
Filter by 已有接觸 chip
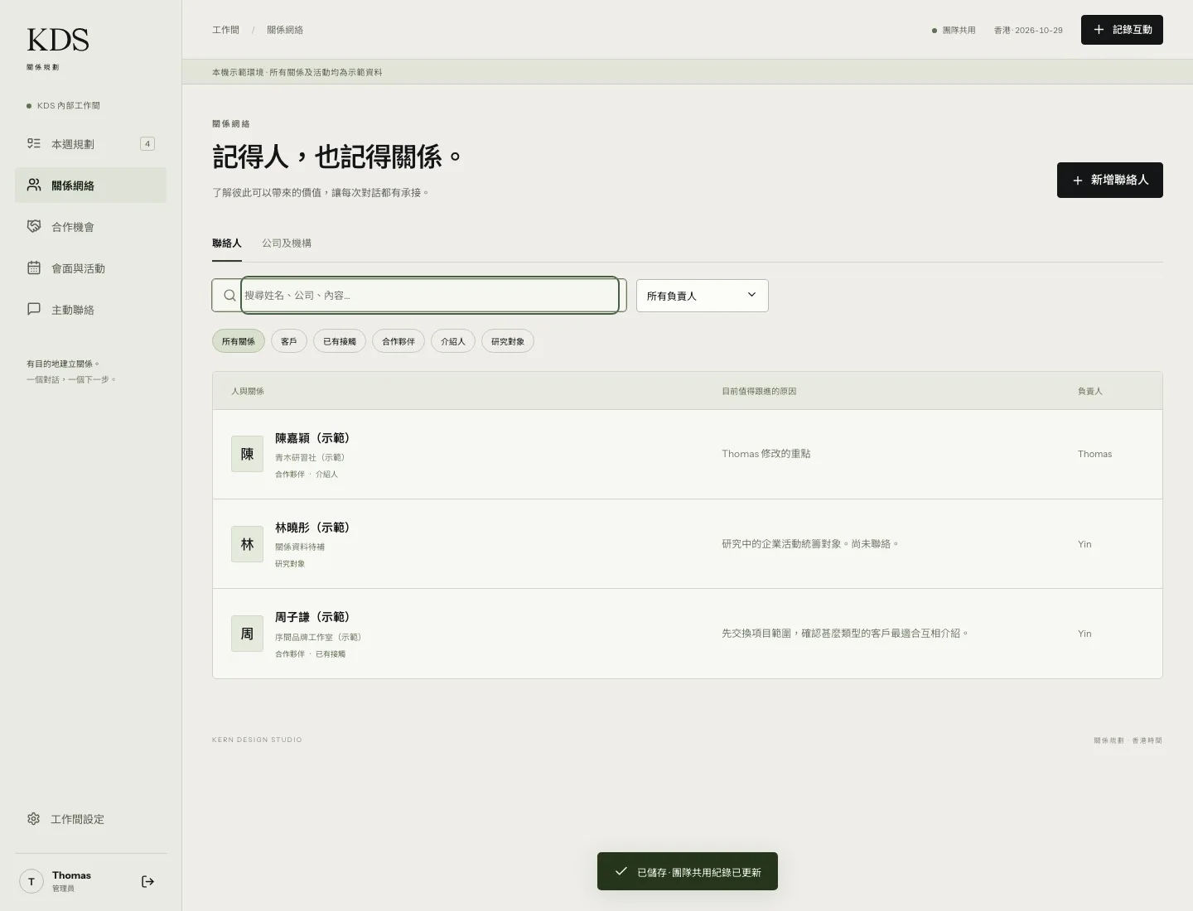(x=340, y=341)
